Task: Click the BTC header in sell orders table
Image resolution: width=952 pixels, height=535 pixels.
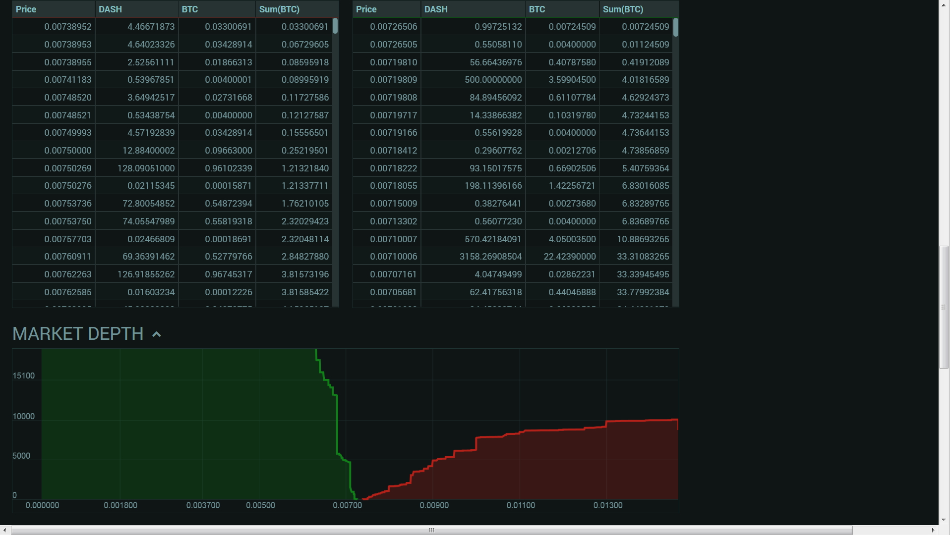Action: [x=190, y=9]
